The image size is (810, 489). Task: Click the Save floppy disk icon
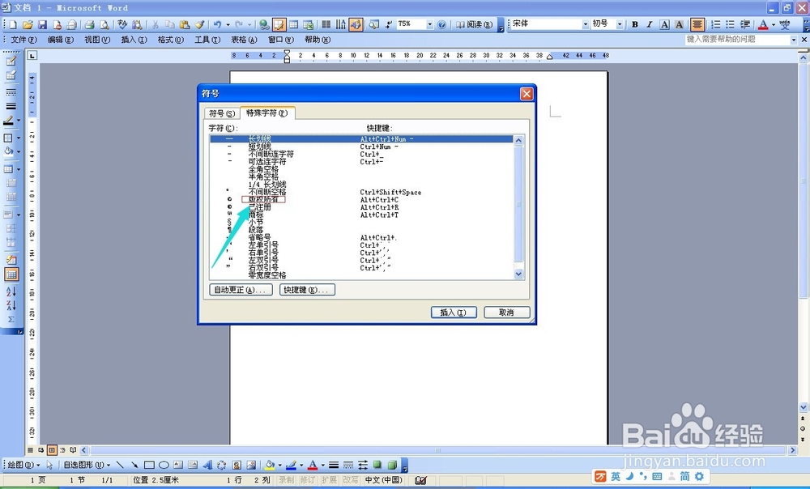[42, 24]
